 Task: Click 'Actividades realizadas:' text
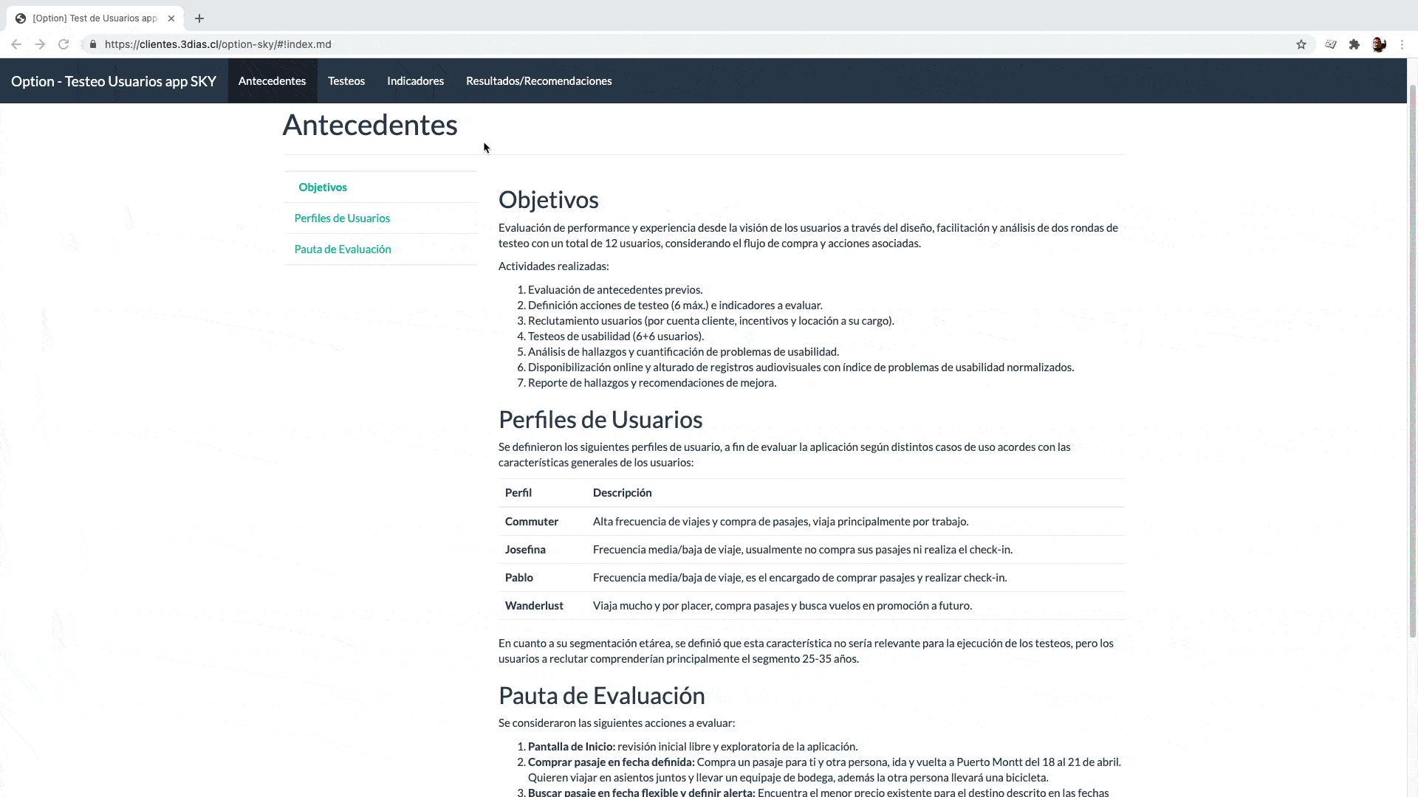click(x=554, y=266)
